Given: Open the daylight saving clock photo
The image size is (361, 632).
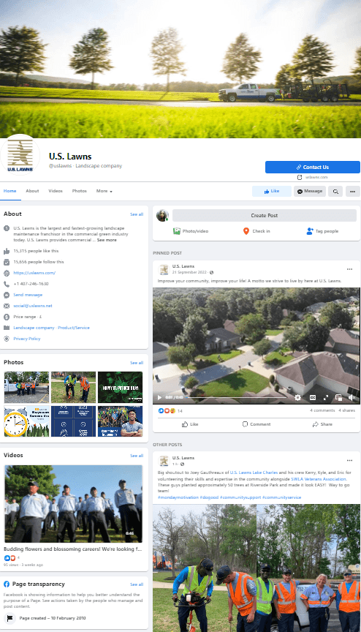Looking at the screenshot, I should (x=26, y=421).
